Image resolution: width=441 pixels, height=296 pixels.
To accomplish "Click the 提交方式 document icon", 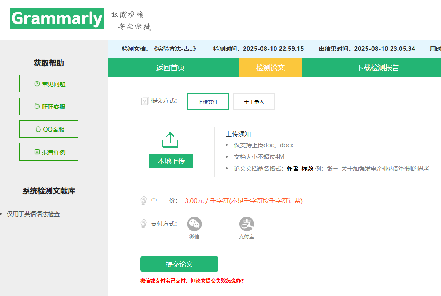I will [x=145, y=101].
